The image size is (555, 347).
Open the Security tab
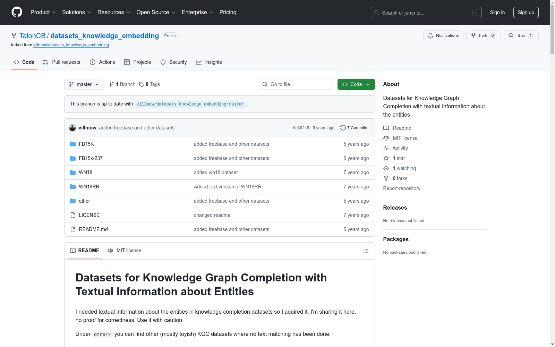(174, 62)
